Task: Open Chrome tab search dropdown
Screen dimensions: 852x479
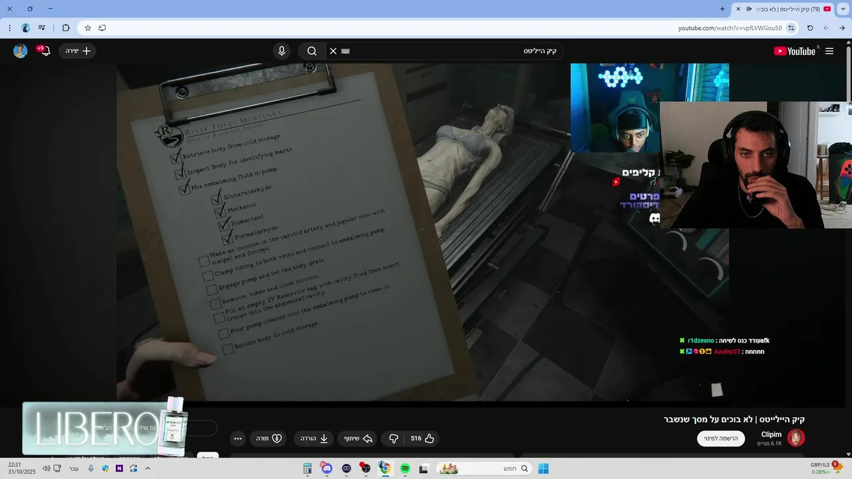Action: tap(843, 9)
